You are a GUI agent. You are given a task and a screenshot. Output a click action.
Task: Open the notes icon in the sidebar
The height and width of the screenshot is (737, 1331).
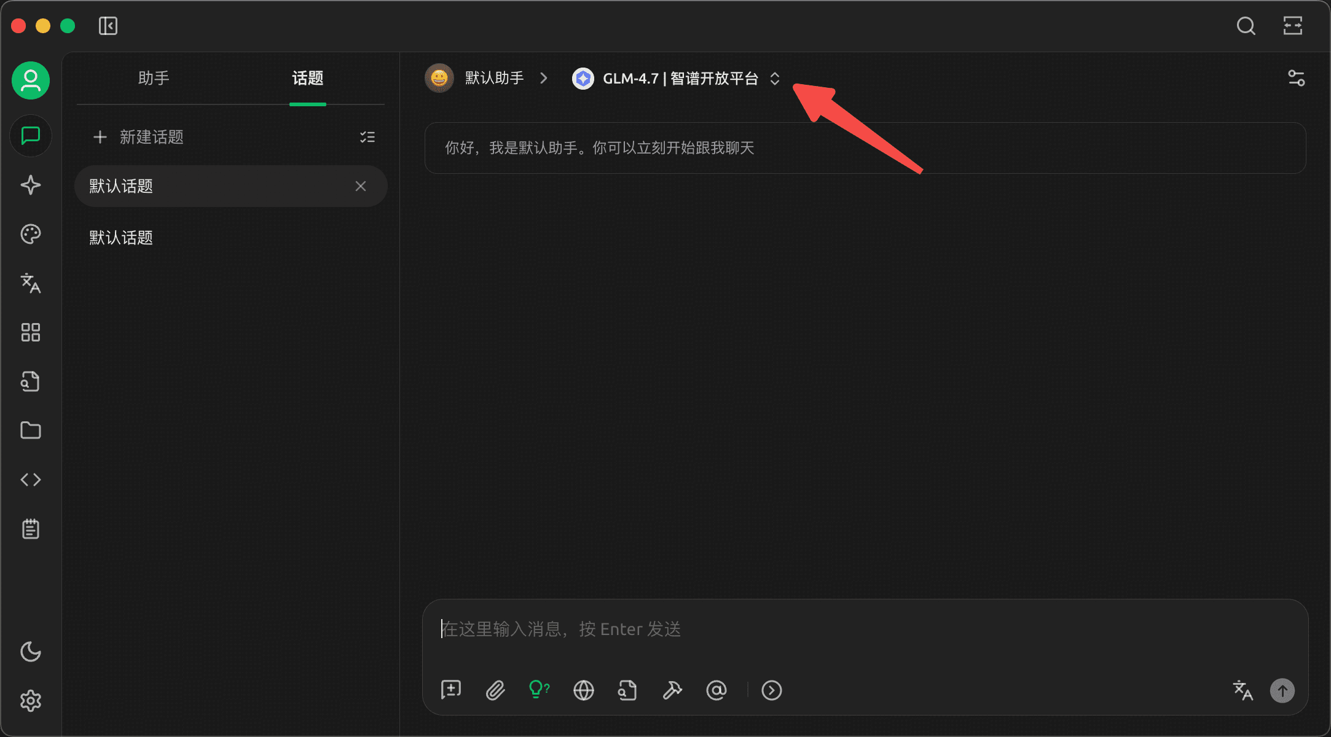pos(31,529)
